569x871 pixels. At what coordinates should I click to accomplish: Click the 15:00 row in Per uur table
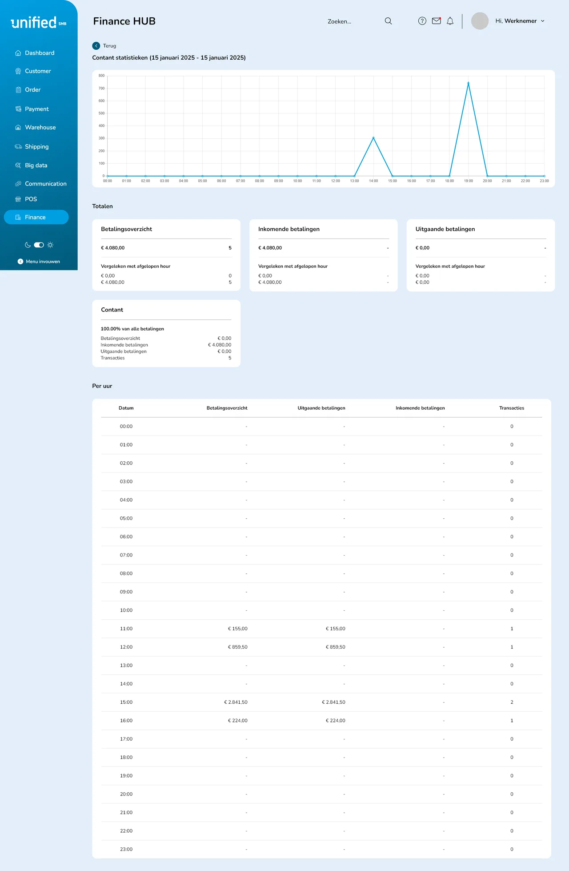point(321,702)
